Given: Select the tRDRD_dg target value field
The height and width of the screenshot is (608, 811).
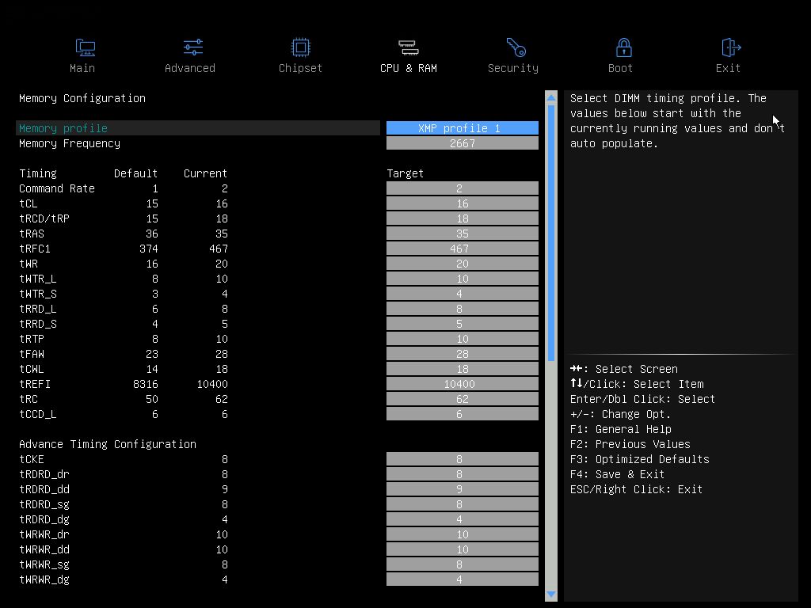Looking at the screenshot, I should click(x=463, y=519).
